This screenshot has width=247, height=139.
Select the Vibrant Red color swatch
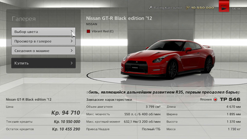coord(88,31)
